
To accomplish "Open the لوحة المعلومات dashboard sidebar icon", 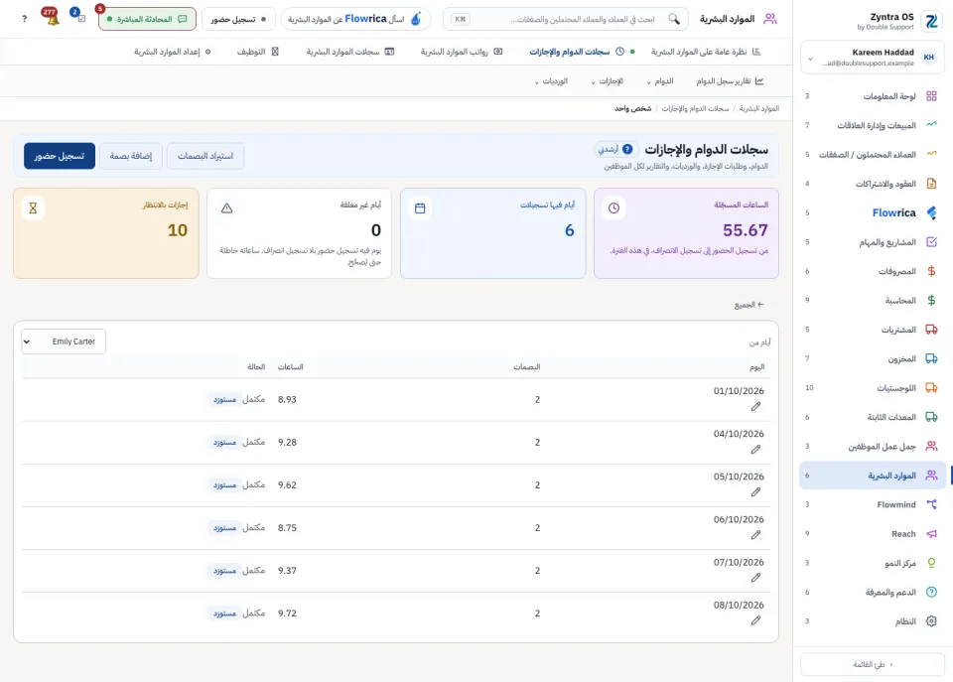I will click(931, 96).
